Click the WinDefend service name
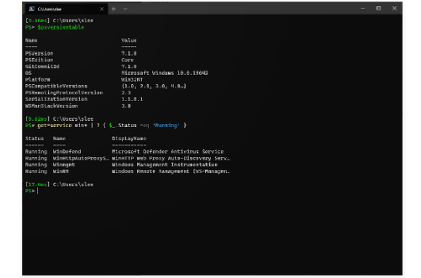This screenshot has width=421, height=278. tap(67, 151)
